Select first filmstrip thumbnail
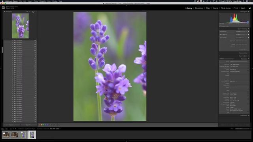The image size is (253, 142). point(6,135)
